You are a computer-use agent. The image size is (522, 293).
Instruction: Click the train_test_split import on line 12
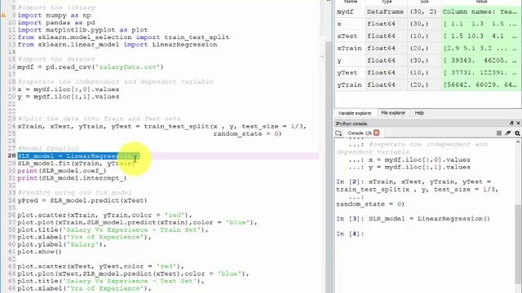click(x=123, y=37)
